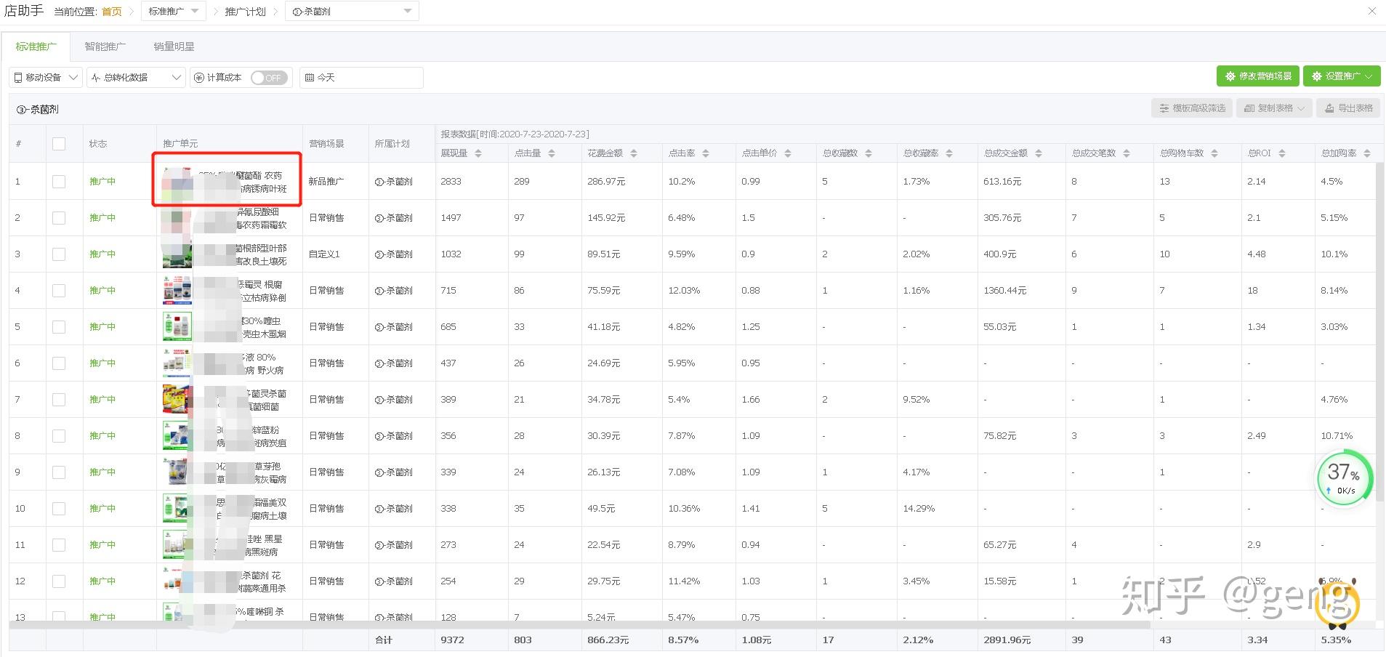The image size is (1386, 657).
Task: Sort the table by 点击量 column
Action: click(x=552, y=153)
